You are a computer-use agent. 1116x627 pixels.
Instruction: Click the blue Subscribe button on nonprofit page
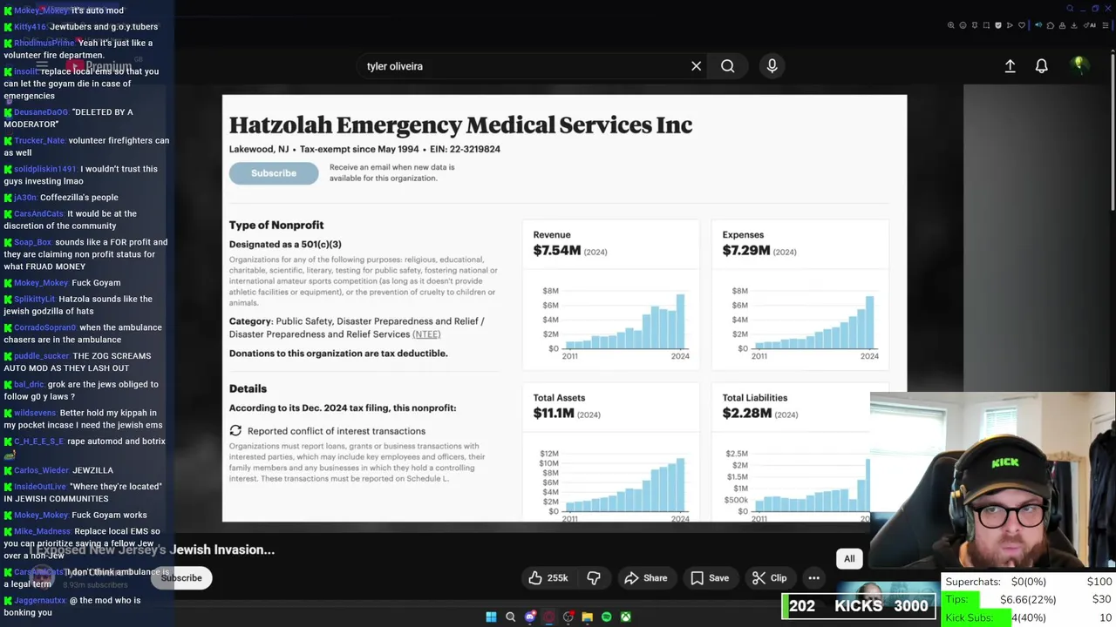point(274,173)
